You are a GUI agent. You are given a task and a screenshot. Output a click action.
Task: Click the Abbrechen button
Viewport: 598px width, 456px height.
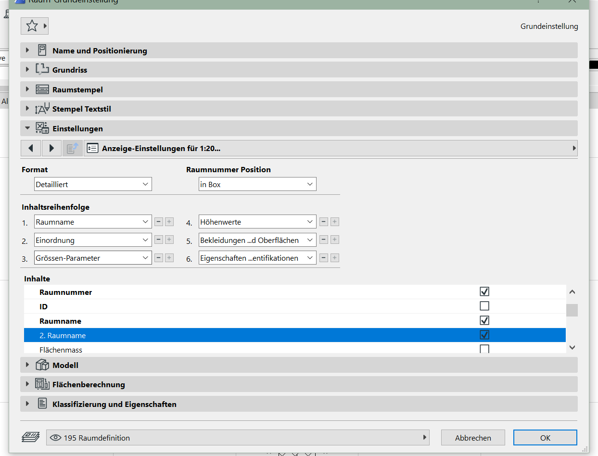pyautogui.click(x=473, y=438)
